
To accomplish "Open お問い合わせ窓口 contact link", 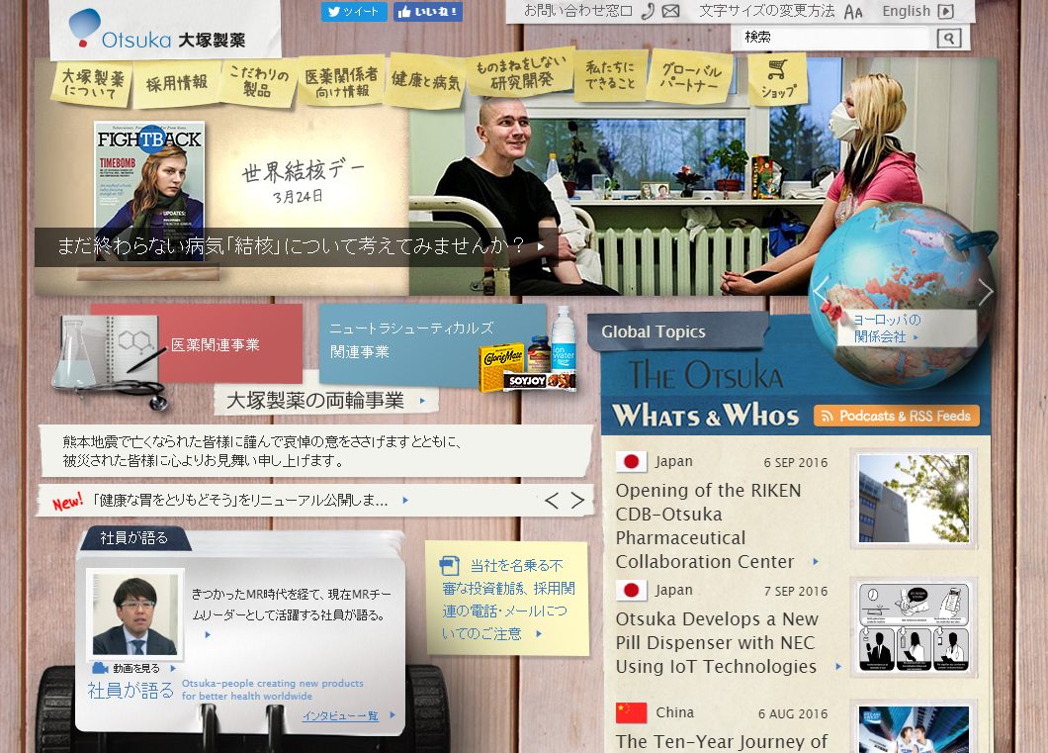I will tap(578, 11).
